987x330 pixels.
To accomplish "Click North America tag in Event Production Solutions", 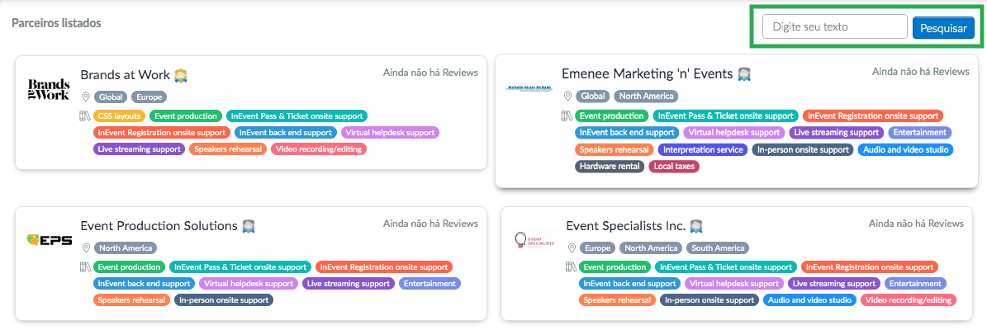I will (x=126, y=248).
